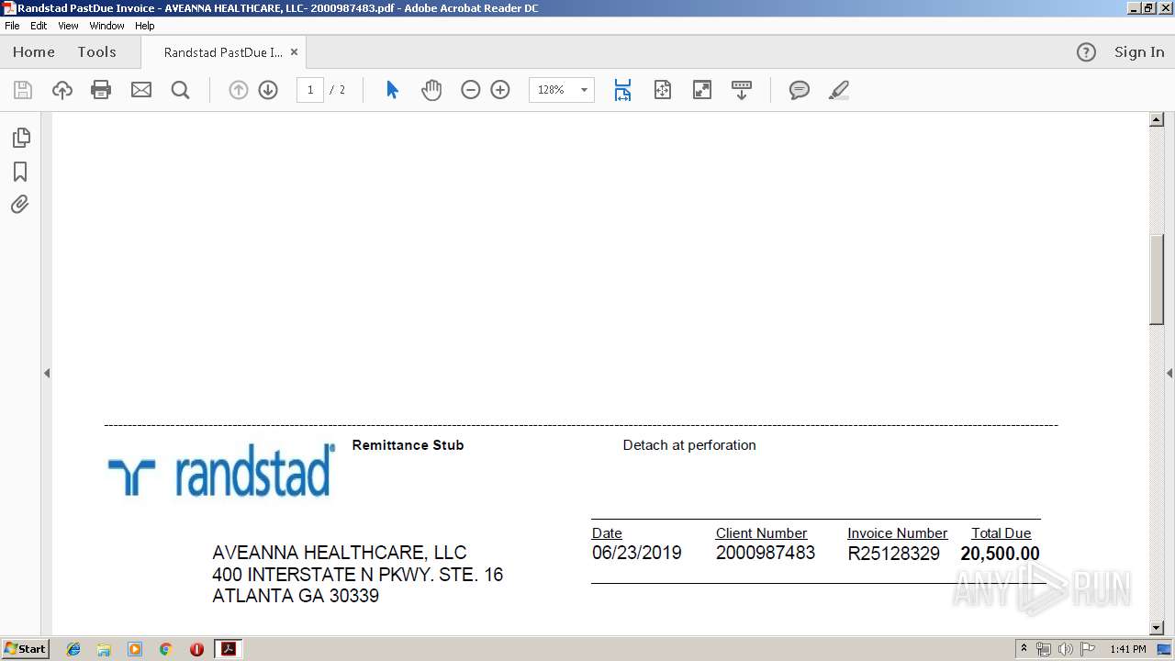Activate the selection arrow tool
Screen dimensions: 1175x661
(x=392, y=90)
